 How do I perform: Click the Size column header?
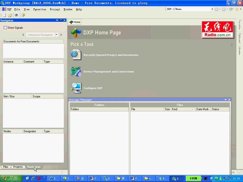[x=167, y=109]
